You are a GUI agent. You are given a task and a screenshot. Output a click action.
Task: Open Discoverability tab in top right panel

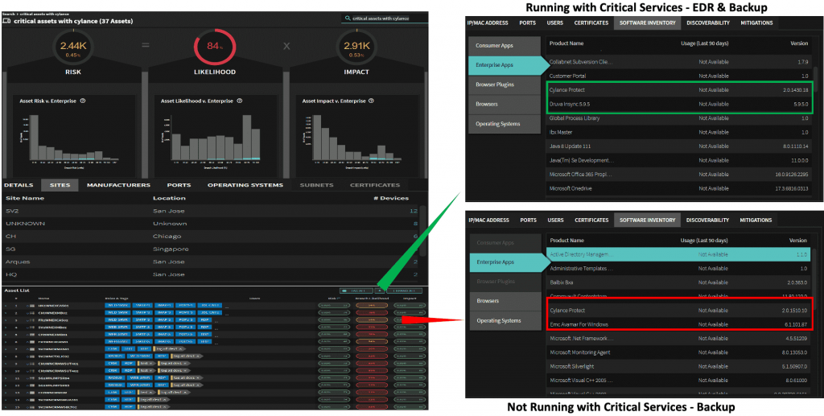pos(707,23)
